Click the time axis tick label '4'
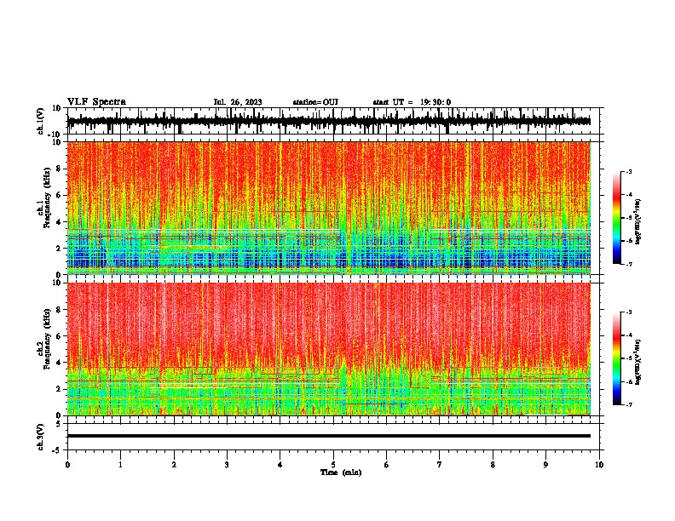 (x=280, y=465)
